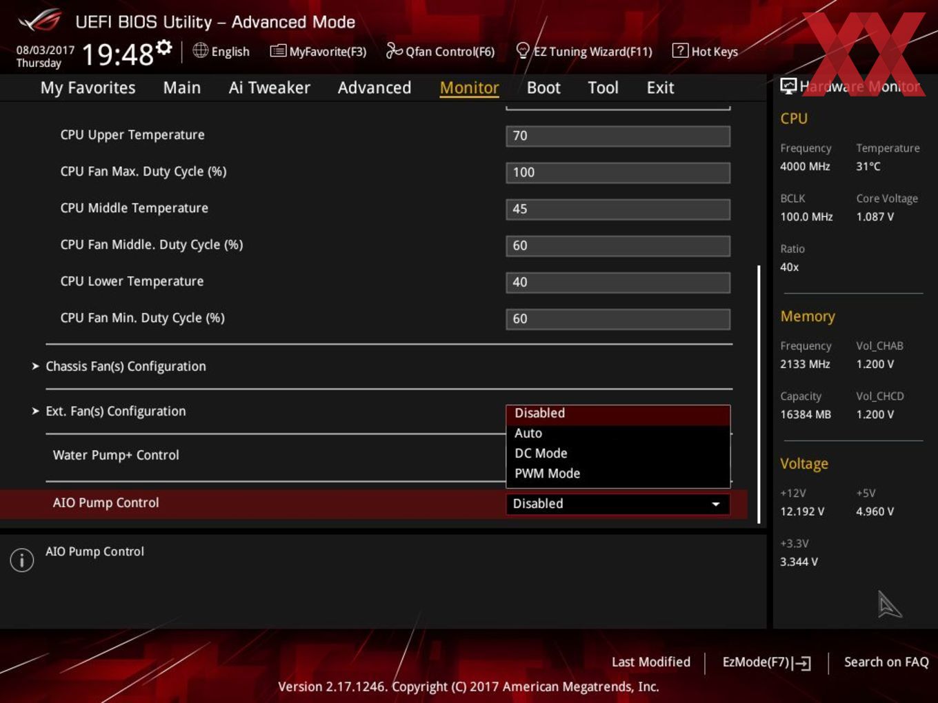Click the English language globe icon
Screen dimensions: 938x703
coord(200,50)
